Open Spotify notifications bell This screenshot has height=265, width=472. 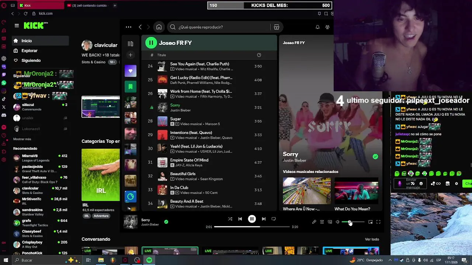tap(317, 27)
